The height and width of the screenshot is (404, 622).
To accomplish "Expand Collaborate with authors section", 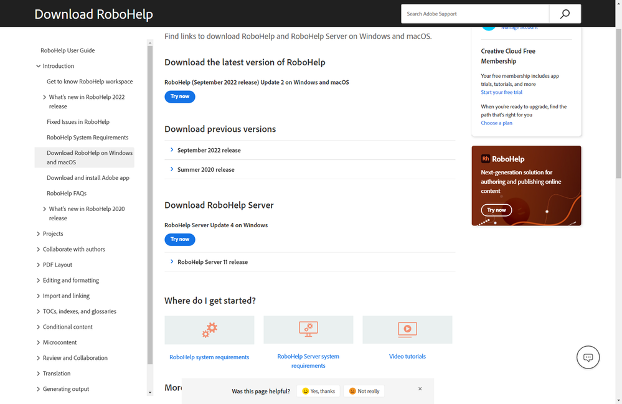I will 39,250.
